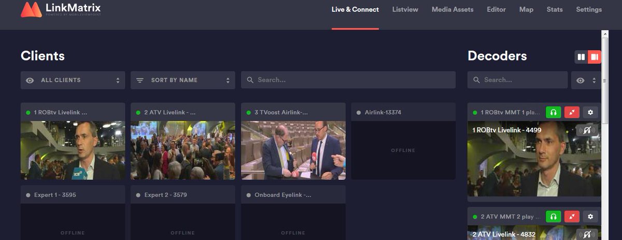The height and width of the screenshot is (240, 622).
Task: Go to the Map tab
Action: pos(526,9)
